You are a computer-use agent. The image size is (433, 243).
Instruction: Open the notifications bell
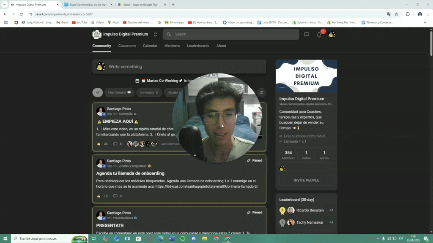tap(319, 35)
